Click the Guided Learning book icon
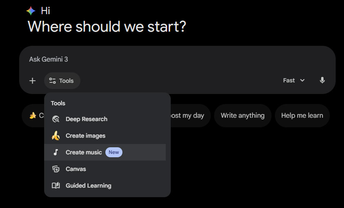Viewport: 344px width, 208px height. [x=56, y=186]
